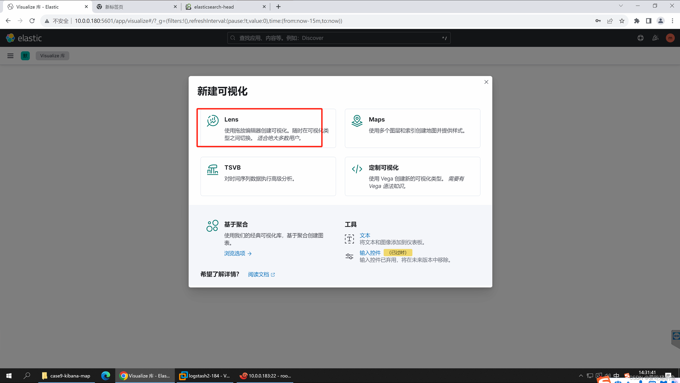The height and width of the screenshot is (383, 680).
Task: Click the text tool icon
Action: click(x=349, y=239)
